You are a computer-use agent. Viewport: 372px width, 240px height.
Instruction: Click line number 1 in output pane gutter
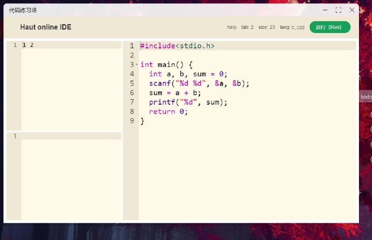(x=15, y=136)
